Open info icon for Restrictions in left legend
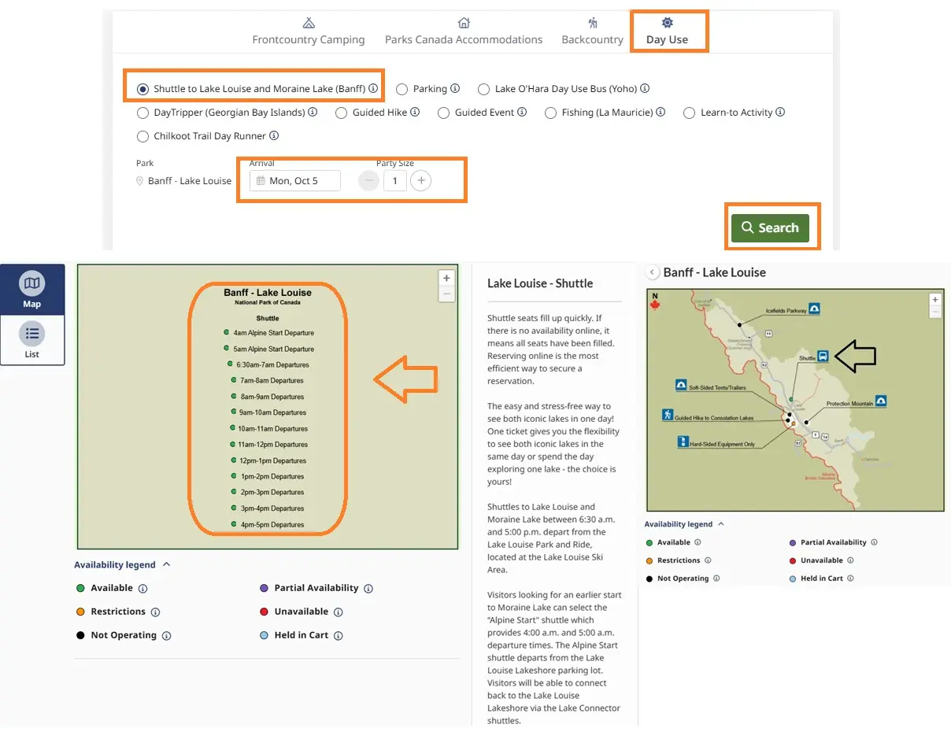Image resolution: width=951 pixels, height=732 pixels. (155, 612)
